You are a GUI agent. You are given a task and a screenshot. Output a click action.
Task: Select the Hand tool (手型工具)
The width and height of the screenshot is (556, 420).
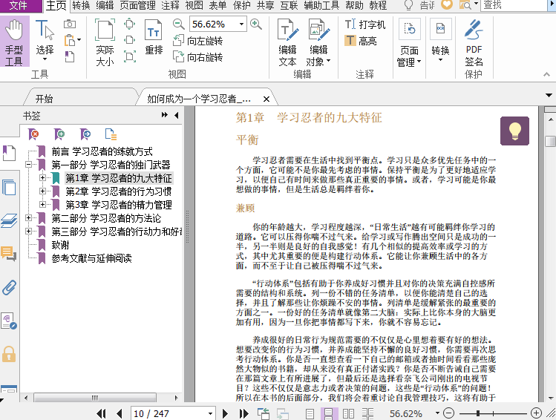(x=14, y=42)
